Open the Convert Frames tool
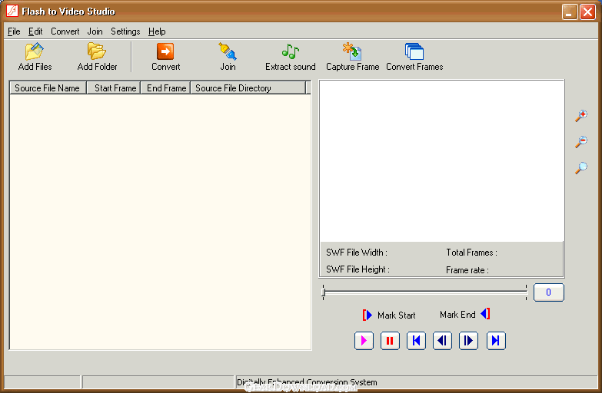 (414, 52)
